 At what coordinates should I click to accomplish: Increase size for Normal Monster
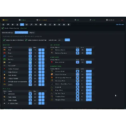pos(40,69)
